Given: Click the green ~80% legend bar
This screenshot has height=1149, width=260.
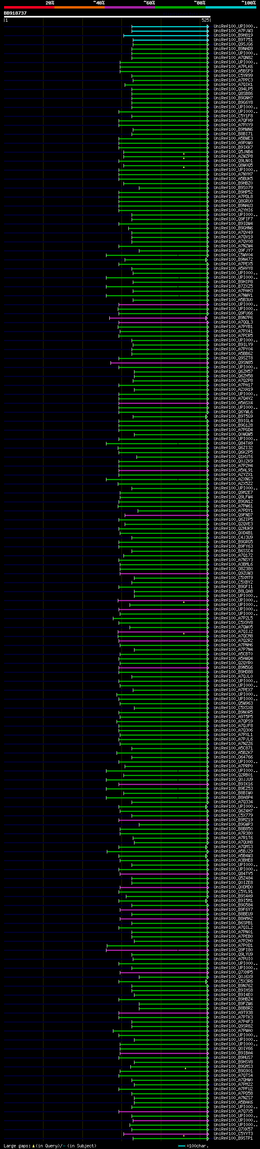Looking at the screenshot, I should click(180, 7).
